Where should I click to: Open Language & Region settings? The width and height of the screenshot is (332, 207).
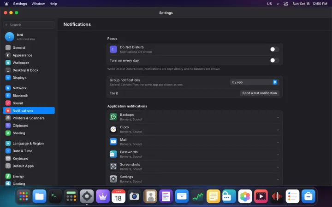click(x=29, y=144)
